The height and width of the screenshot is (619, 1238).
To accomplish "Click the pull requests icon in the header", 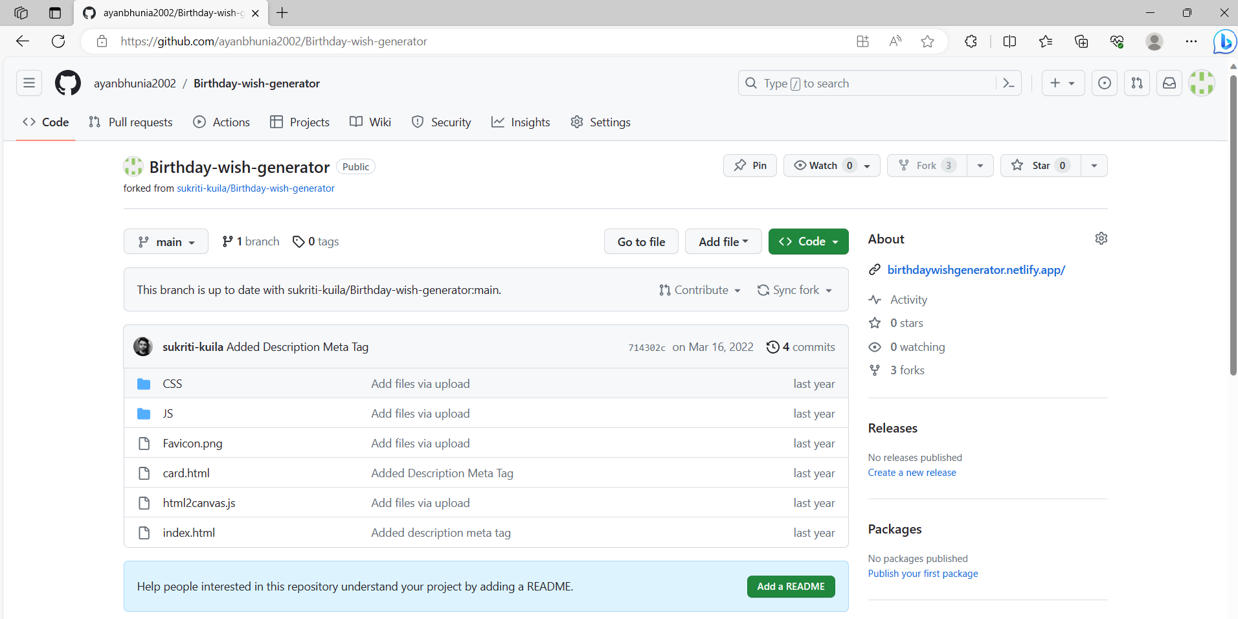I will click(1136, 83).
